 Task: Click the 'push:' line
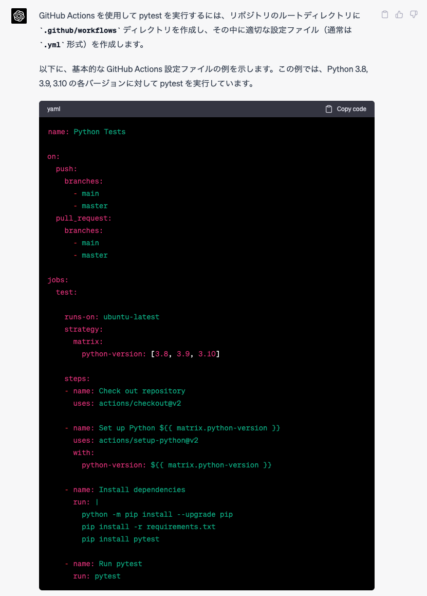66,169
